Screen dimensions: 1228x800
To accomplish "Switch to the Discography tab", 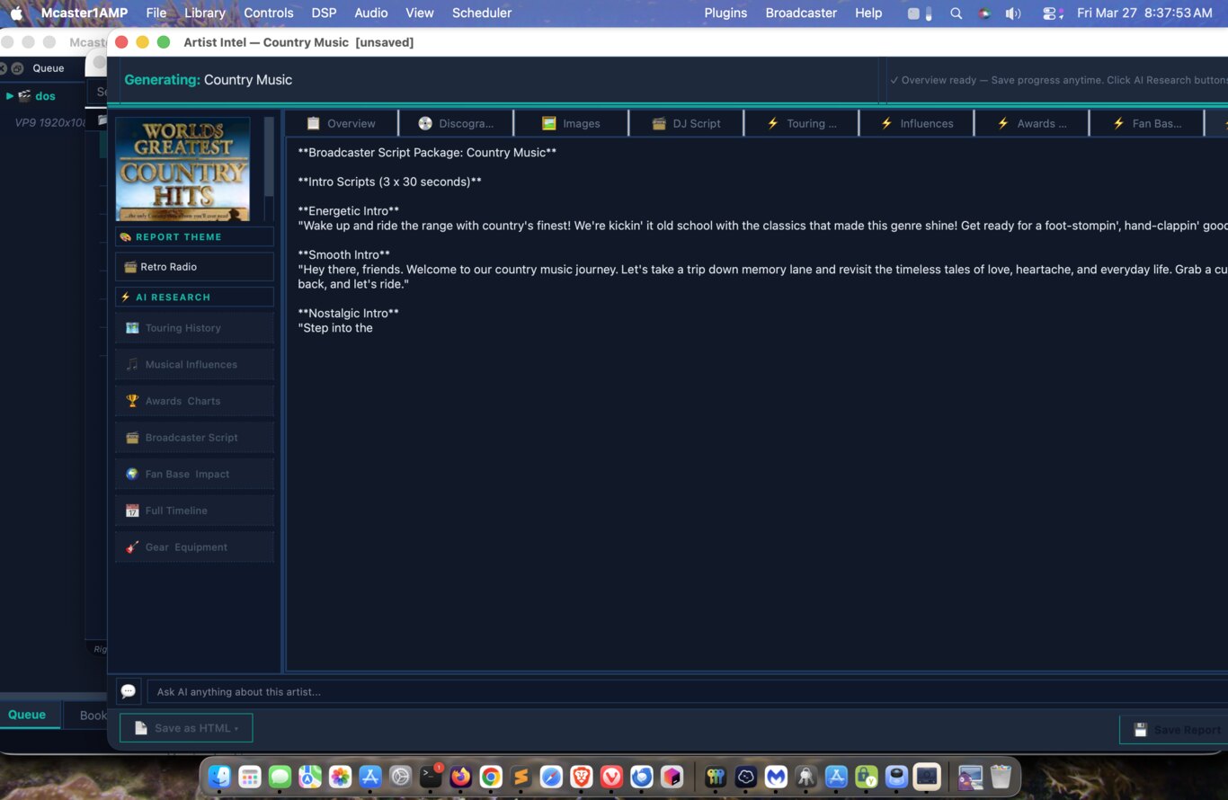I will point(456,123).
